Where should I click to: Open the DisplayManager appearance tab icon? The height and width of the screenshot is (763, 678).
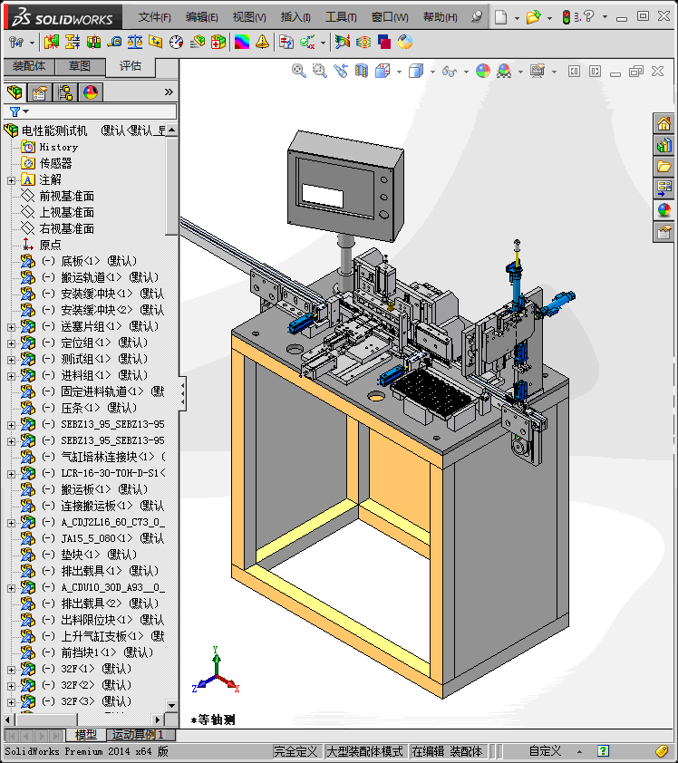pos(91,92)
